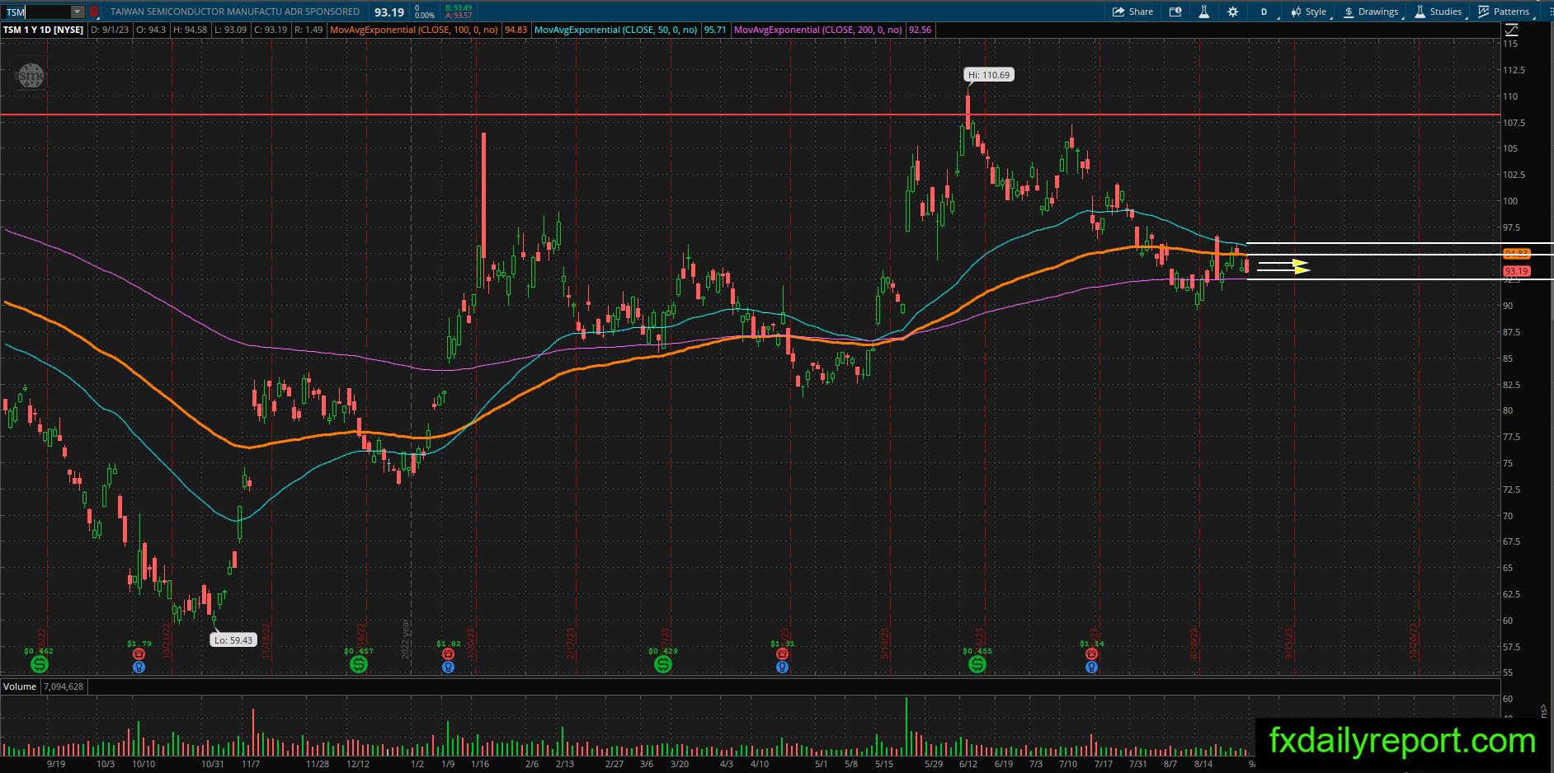Image resolution: width=1554 pixels, height=773 pixels.
Task: Open the D timeframe selector
Action: click(1264, 12)
